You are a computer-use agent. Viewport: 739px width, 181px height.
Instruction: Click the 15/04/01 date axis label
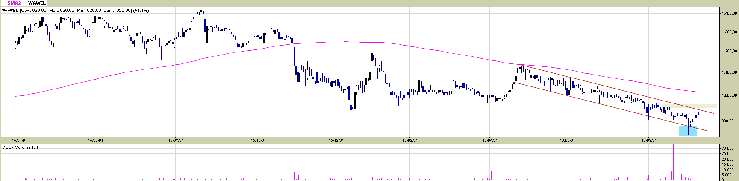click(20, 140)
